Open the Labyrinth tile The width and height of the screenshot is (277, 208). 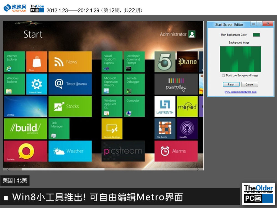pyautogui.click(x=165, y=106)
